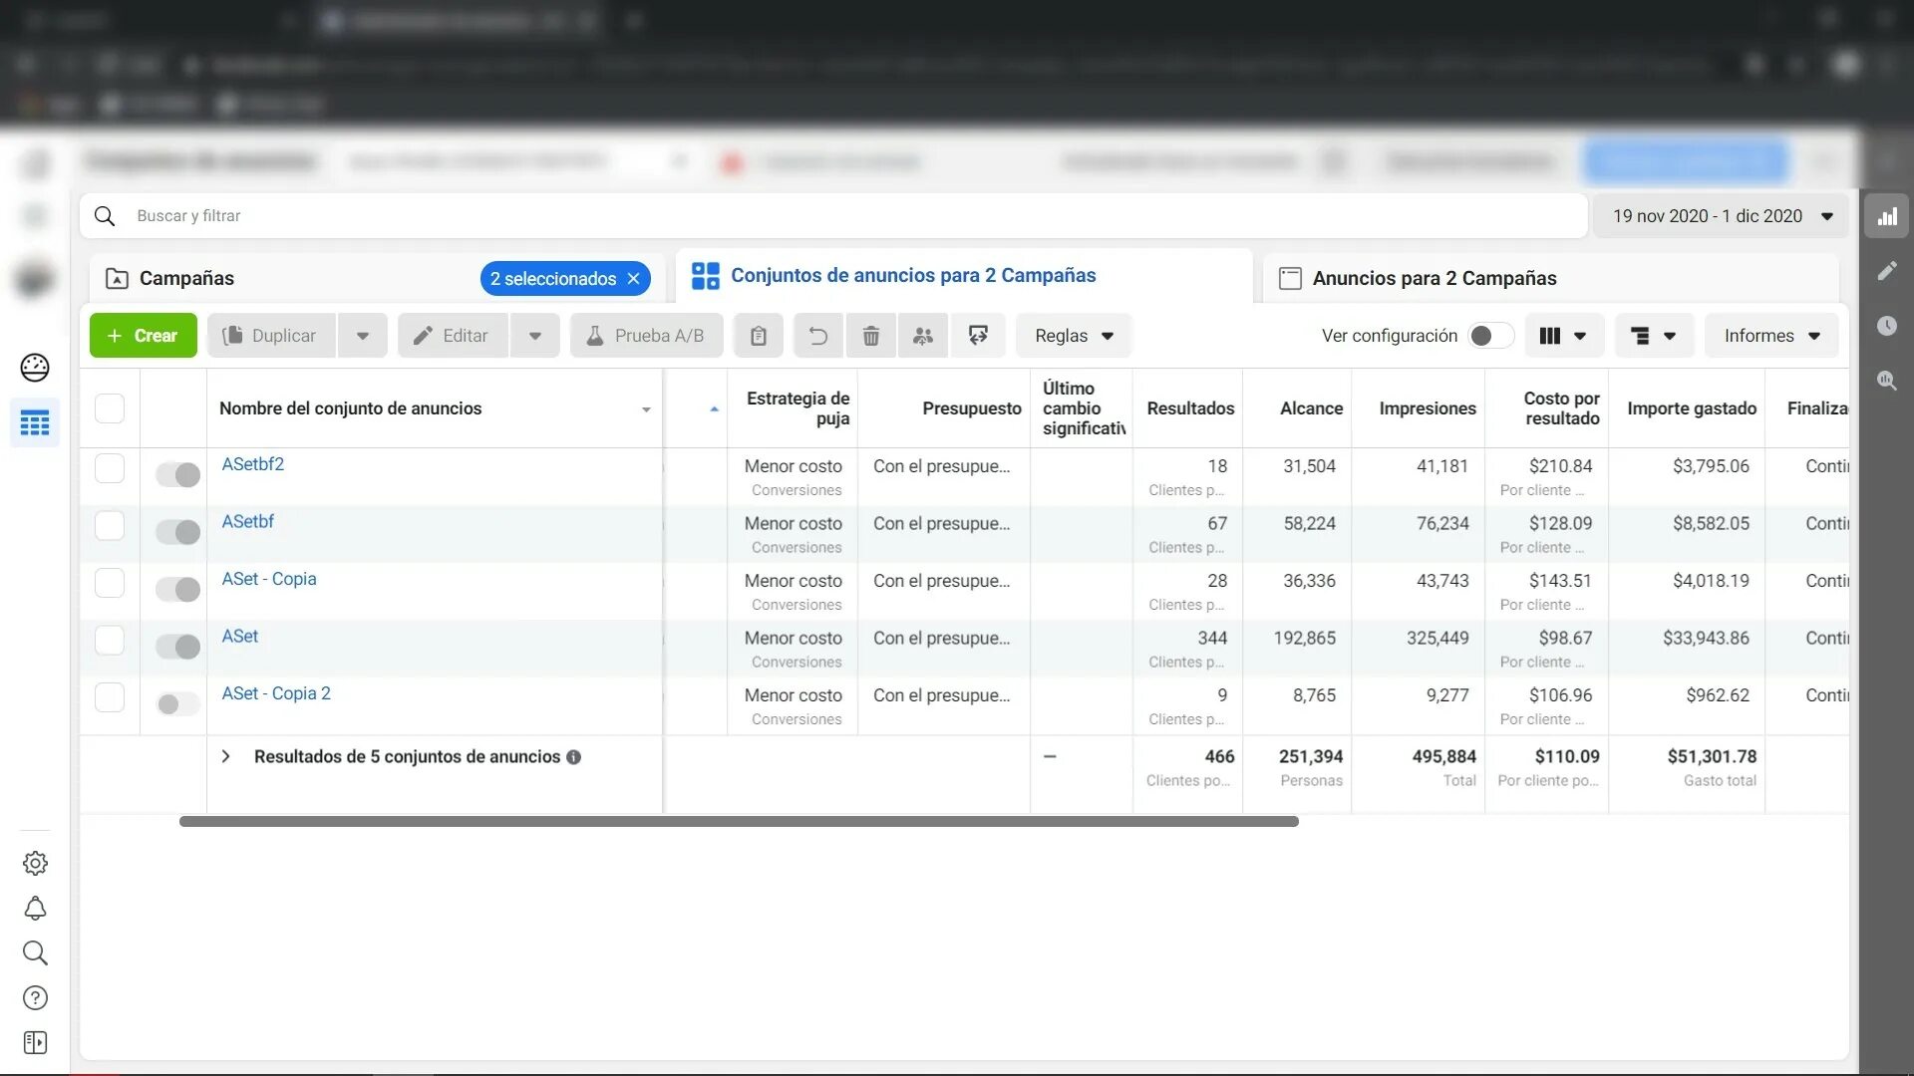Screen dimensions: 1914x1076
Task: Click the clipboard paste icon
Action: click(x=758, y=336)
